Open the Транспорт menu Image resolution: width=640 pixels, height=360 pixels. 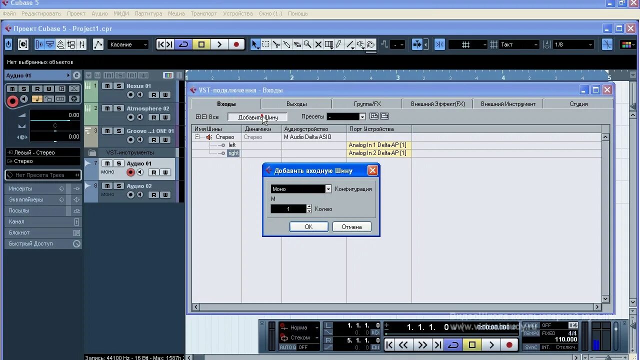point(203,13)
